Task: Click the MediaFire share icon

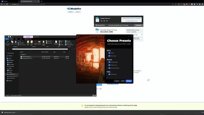Action: click(x=101, y=21)
